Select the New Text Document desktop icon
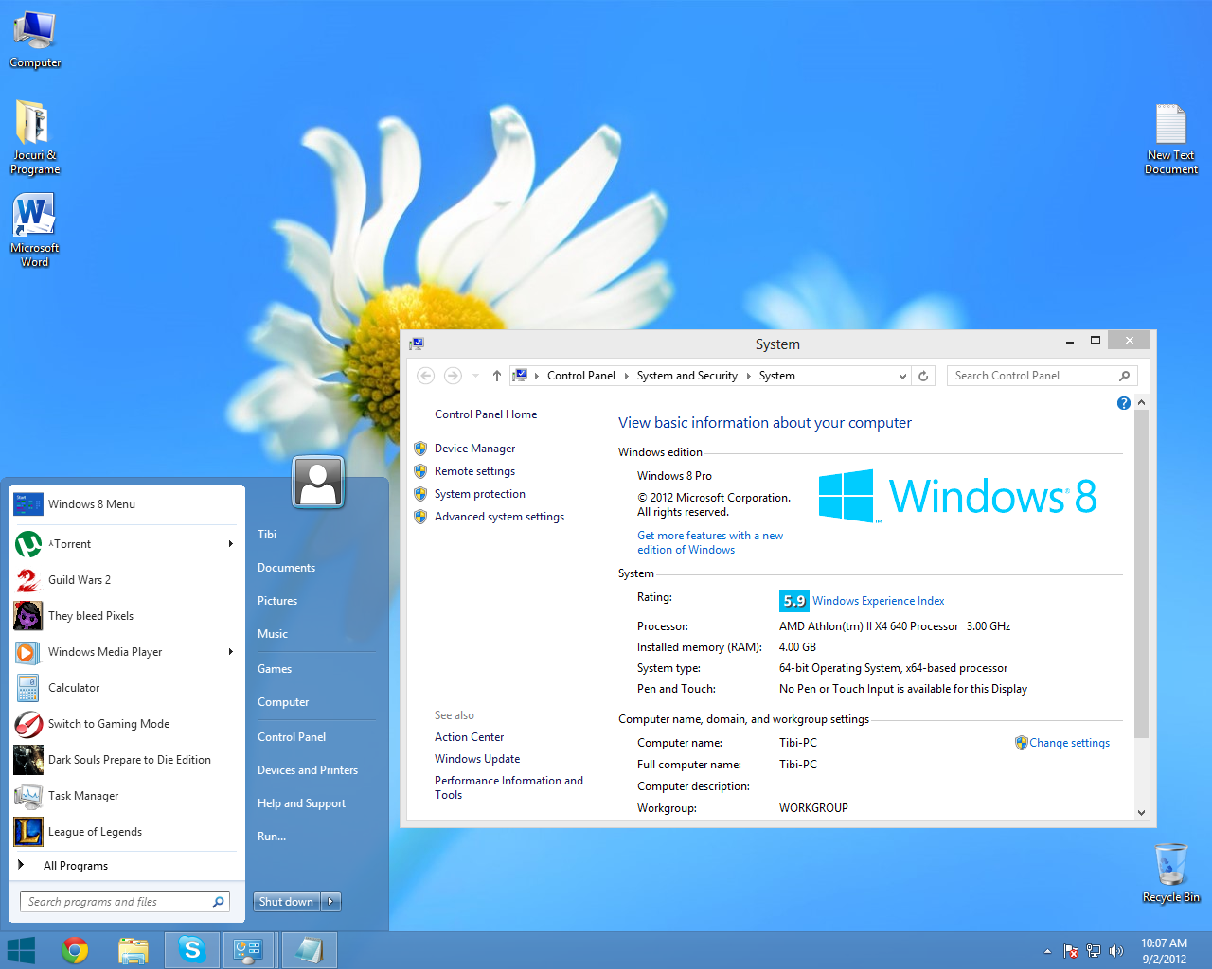Image resolution: width=1212 pixels, height=969 pixels. [x=1171, y=139]
